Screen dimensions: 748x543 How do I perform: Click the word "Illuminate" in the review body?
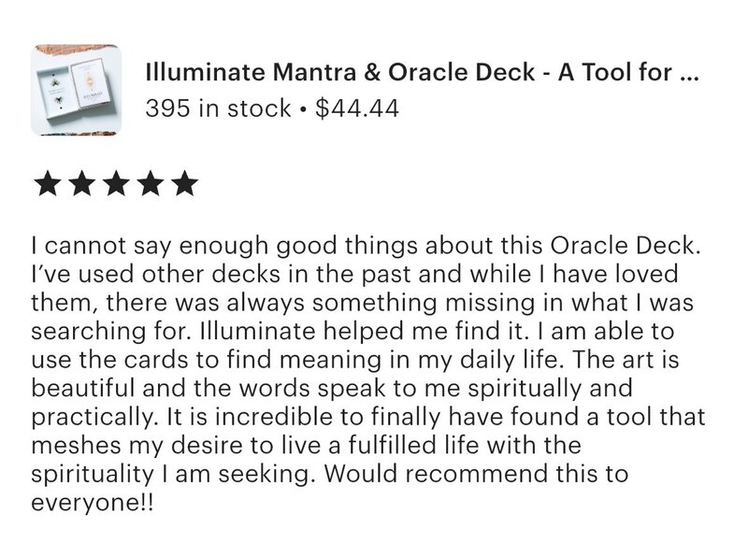[258, 332]
